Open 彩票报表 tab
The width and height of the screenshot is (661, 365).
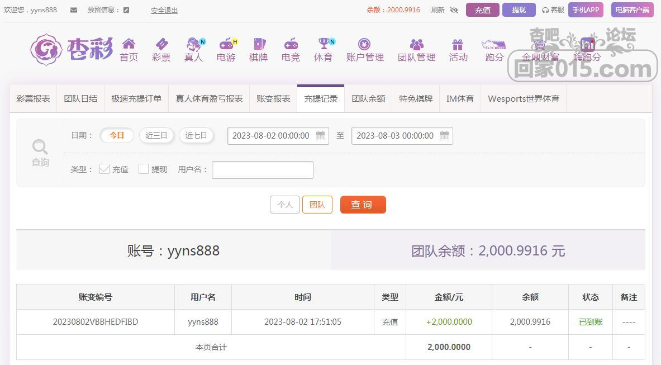(x=33, y=98)
